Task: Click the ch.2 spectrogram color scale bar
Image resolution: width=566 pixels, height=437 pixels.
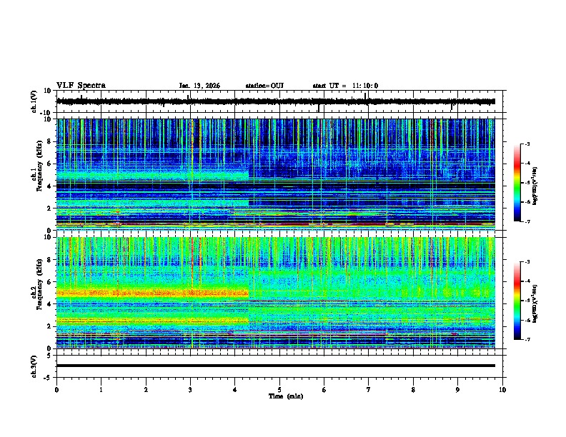Action: coord(517,301)
